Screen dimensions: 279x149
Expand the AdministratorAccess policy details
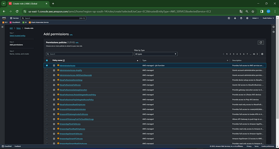(x=54, y=65)
